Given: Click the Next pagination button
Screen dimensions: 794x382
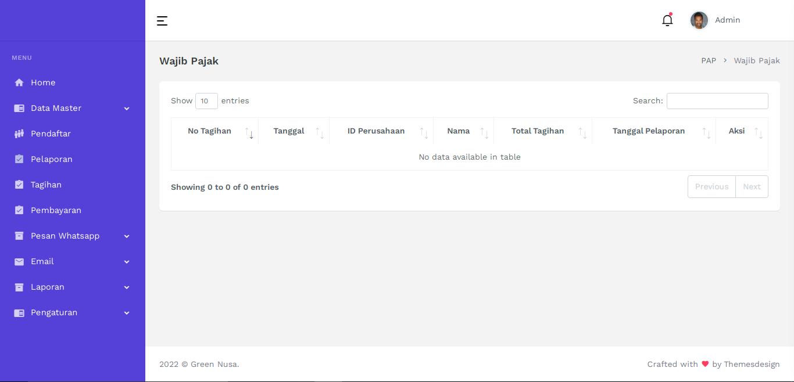Looking at the screenshot, I should point(752,186).
